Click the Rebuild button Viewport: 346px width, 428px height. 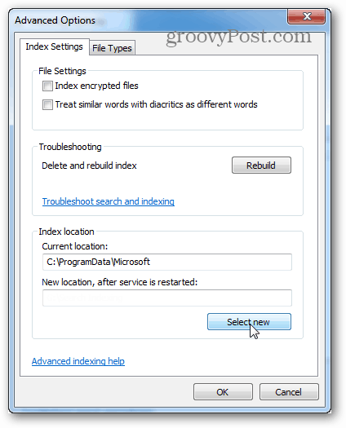click(261, 165)
